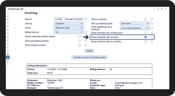Open the Billing interval All dropdown
Viewport: 175px width, 96px height.
pyautogui.click(x=69, y=32)
